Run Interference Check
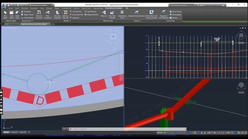Viewport: 248px width, 139px height. tap(122, 15)
